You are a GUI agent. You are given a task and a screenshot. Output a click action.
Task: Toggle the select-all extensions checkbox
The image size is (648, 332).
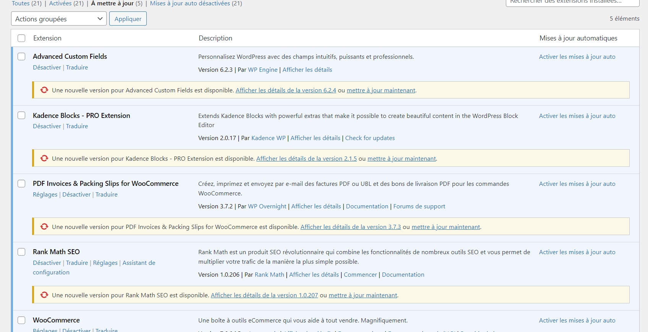[x=21, y=38]
